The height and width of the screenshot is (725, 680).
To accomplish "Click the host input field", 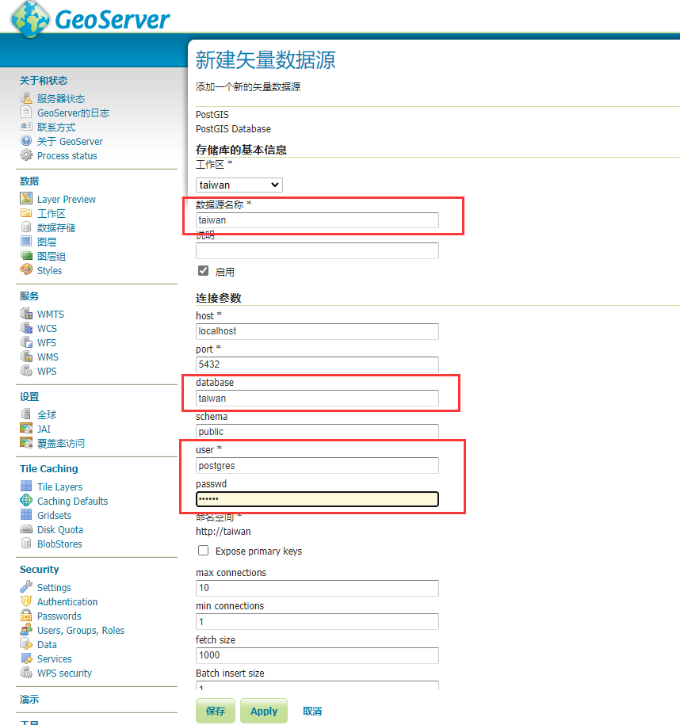I will point(317,331).
